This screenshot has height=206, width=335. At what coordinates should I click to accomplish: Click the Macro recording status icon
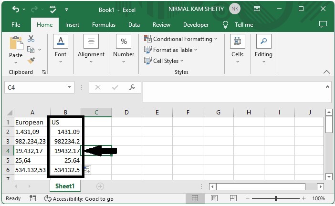[32, 198]
